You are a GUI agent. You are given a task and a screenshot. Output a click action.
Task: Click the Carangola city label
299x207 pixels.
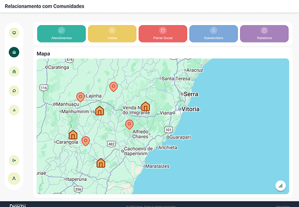click(x=67, y=142)
